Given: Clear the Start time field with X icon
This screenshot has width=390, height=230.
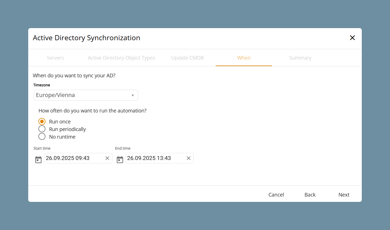Looking at the screenshot, I should pos(107,158).
